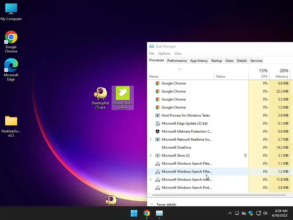Select the Microsoft Edge Update (32 bit) text
Viewport: 293px width, 220px height.
185,123
